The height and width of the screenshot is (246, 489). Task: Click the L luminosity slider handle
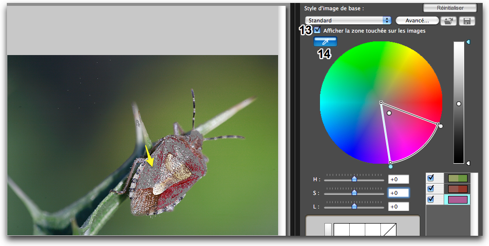point(354,206)
